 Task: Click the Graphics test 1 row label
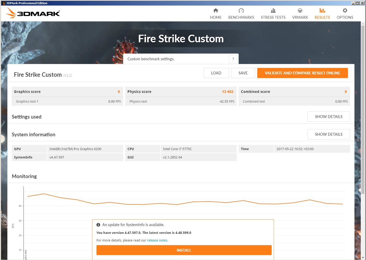coord(27,102)
